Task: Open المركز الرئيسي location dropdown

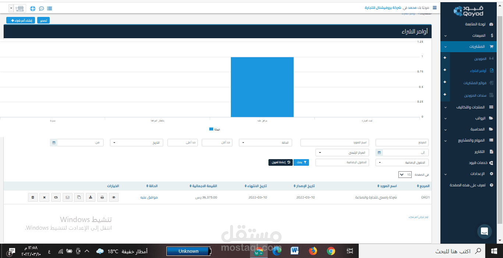Action: pos(342,153)
